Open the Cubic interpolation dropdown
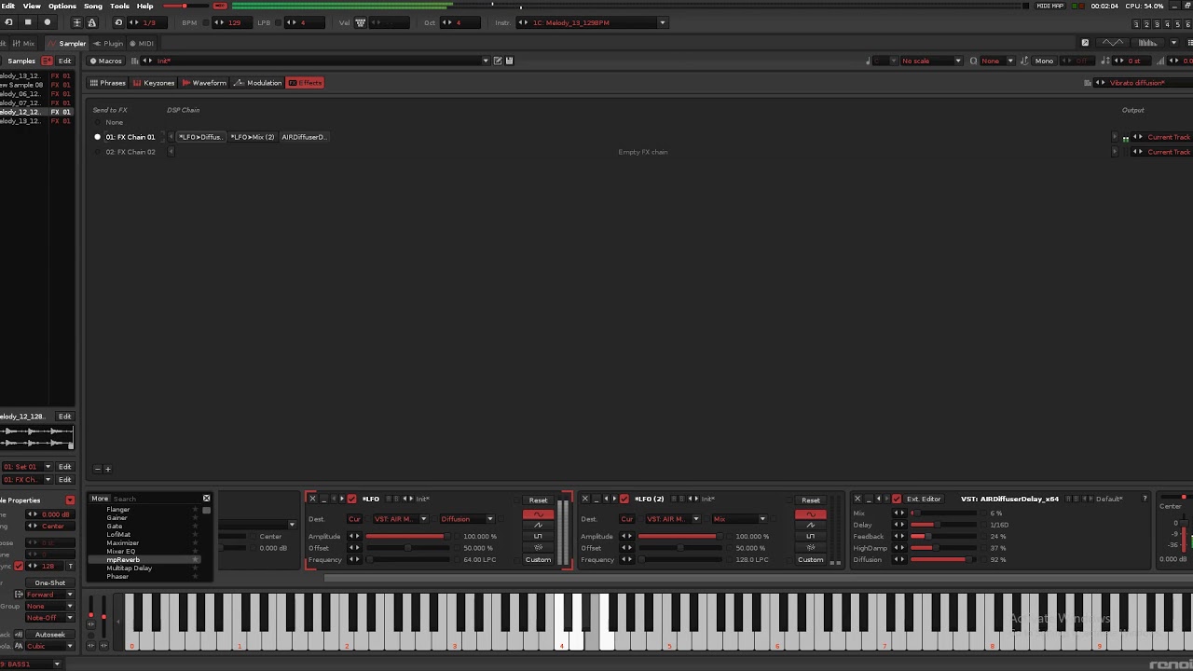 [x=49, y=646]
